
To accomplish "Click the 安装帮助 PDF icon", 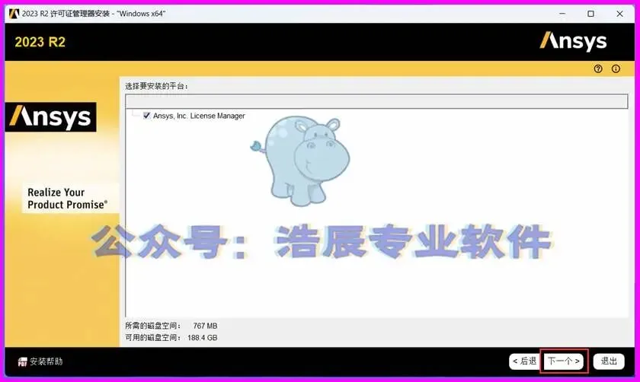I will (22, 361).
